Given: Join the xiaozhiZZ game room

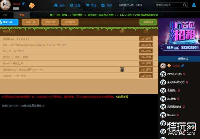Looking at the screenshot, I should point(146,39).
